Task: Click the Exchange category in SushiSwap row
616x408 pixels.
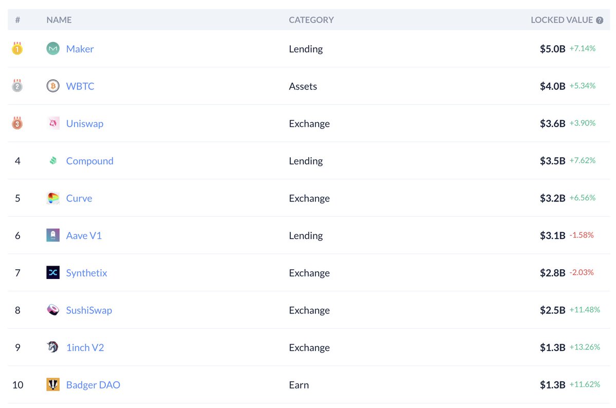Action: coord(309,310)
